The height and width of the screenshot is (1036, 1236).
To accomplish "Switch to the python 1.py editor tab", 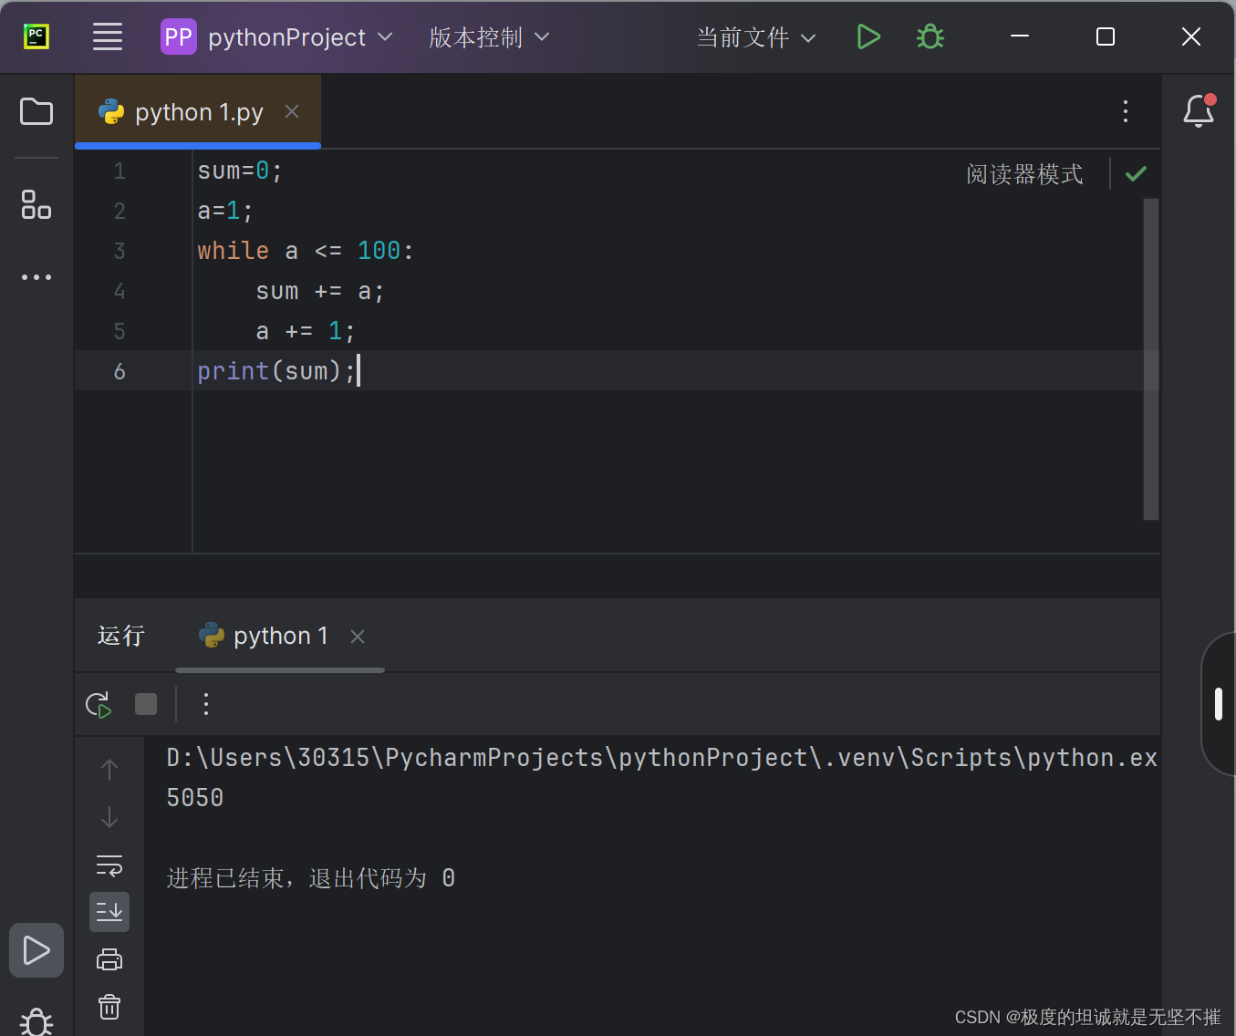I will (x=197, y=111).
